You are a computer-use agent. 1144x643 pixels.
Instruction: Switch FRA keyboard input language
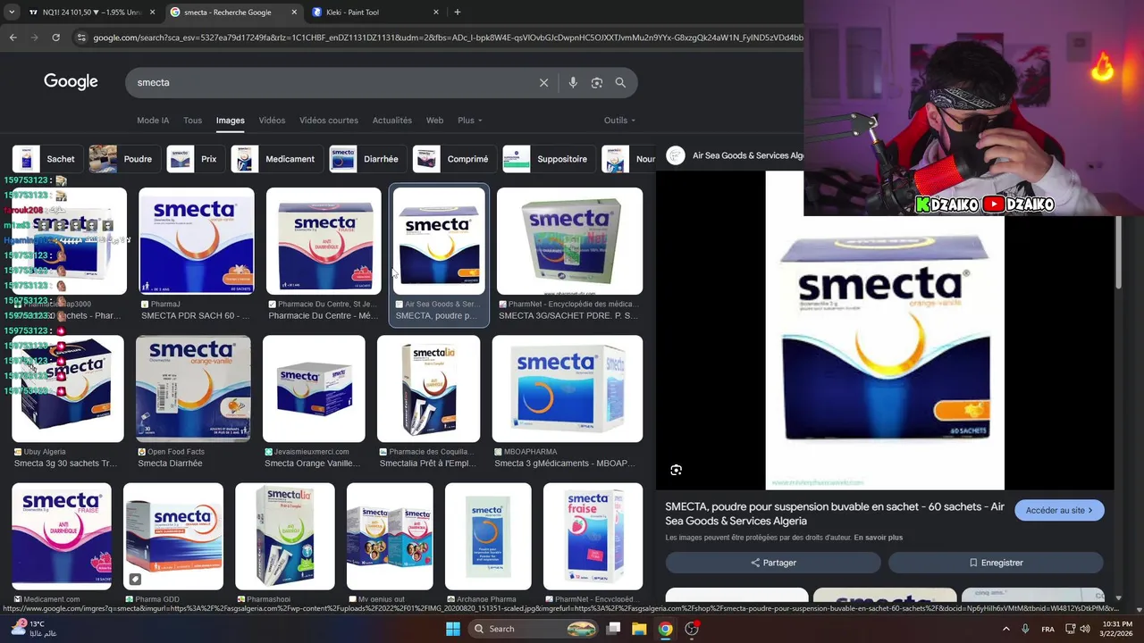[1047, 629]
